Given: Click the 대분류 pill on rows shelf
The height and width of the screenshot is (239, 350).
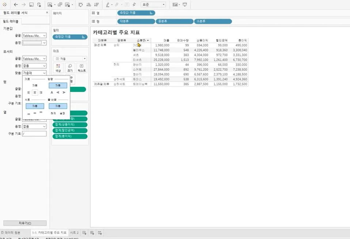Looking at the screenshot, I should 136,22.
